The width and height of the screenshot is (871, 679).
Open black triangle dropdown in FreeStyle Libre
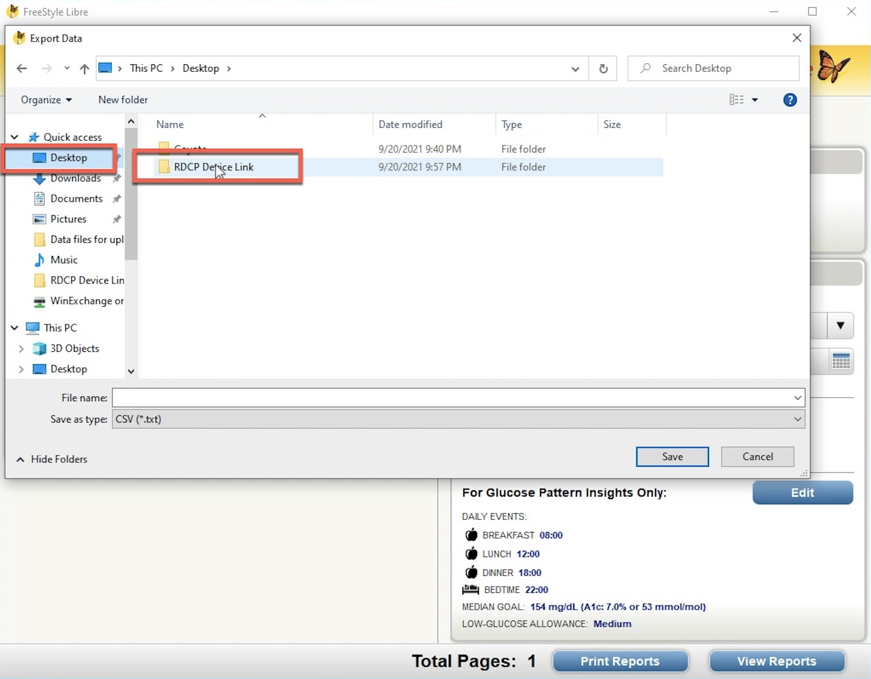pyautogui.click(x=840, y=325)
